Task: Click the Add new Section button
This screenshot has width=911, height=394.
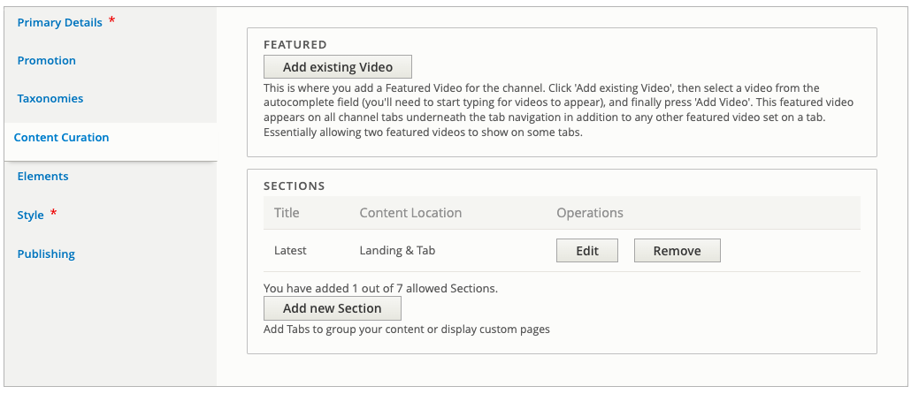Action: coord(333,308)
